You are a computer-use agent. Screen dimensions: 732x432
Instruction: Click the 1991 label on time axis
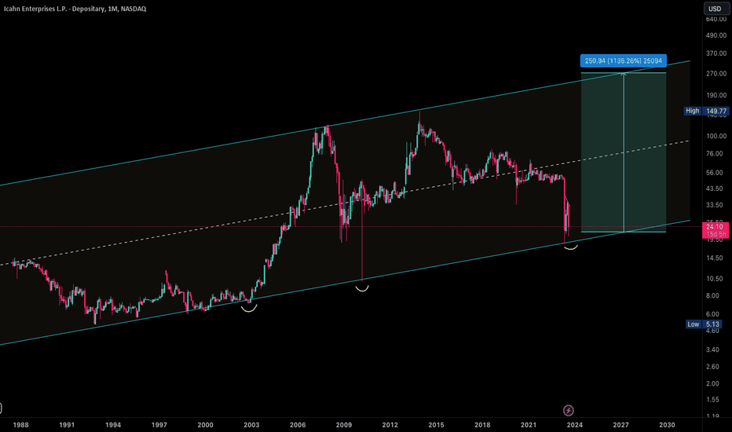pyautogui.click(x=67, y=425)
